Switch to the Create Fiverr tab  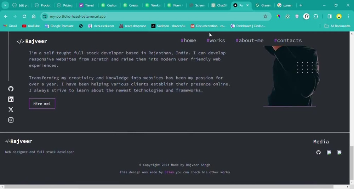coord(131,5)
